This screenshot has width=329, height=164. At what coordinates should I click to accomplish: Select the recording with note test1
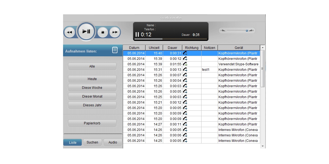click(206, 70)
